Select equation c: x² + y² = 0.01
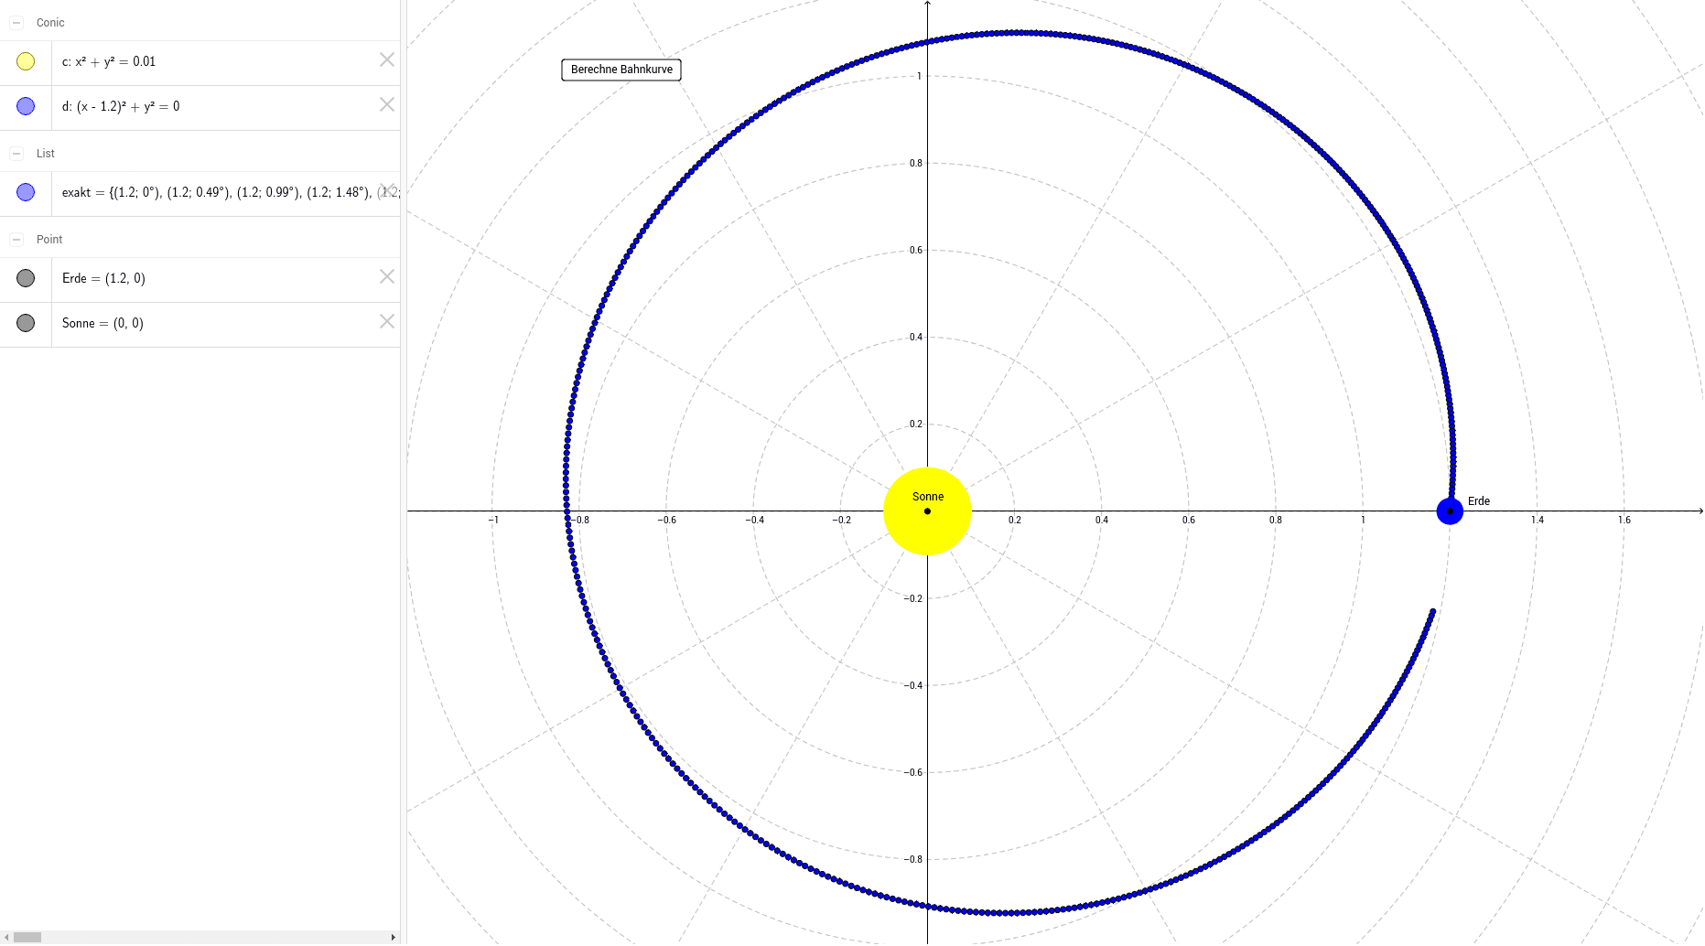The width and height of the screenshot is (1705, 946). [109, 61]
